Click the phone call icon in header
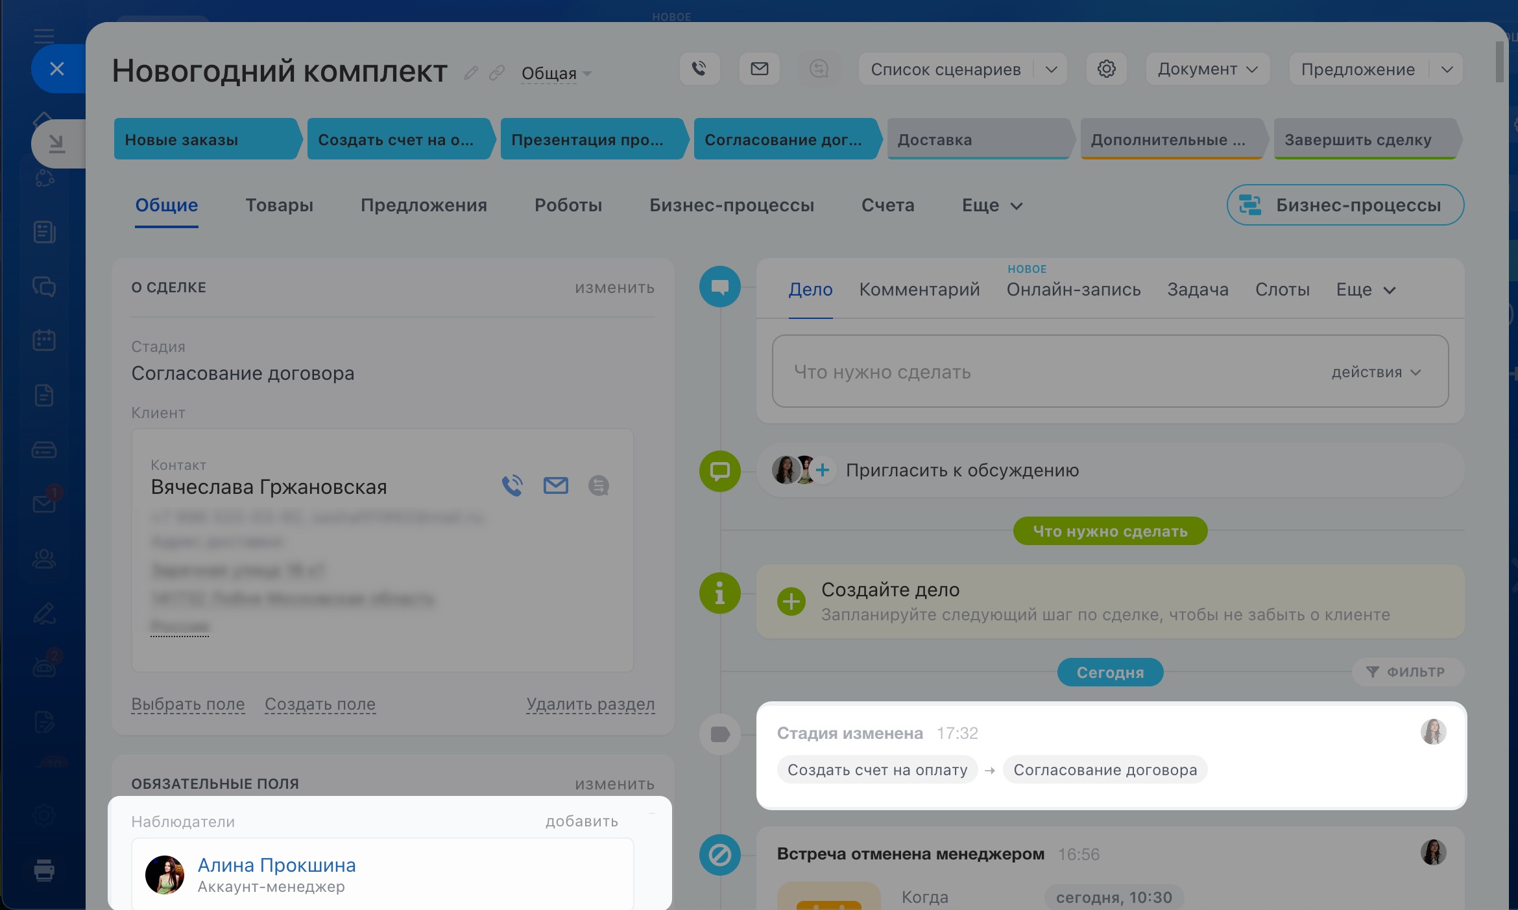 coord(699,69)
